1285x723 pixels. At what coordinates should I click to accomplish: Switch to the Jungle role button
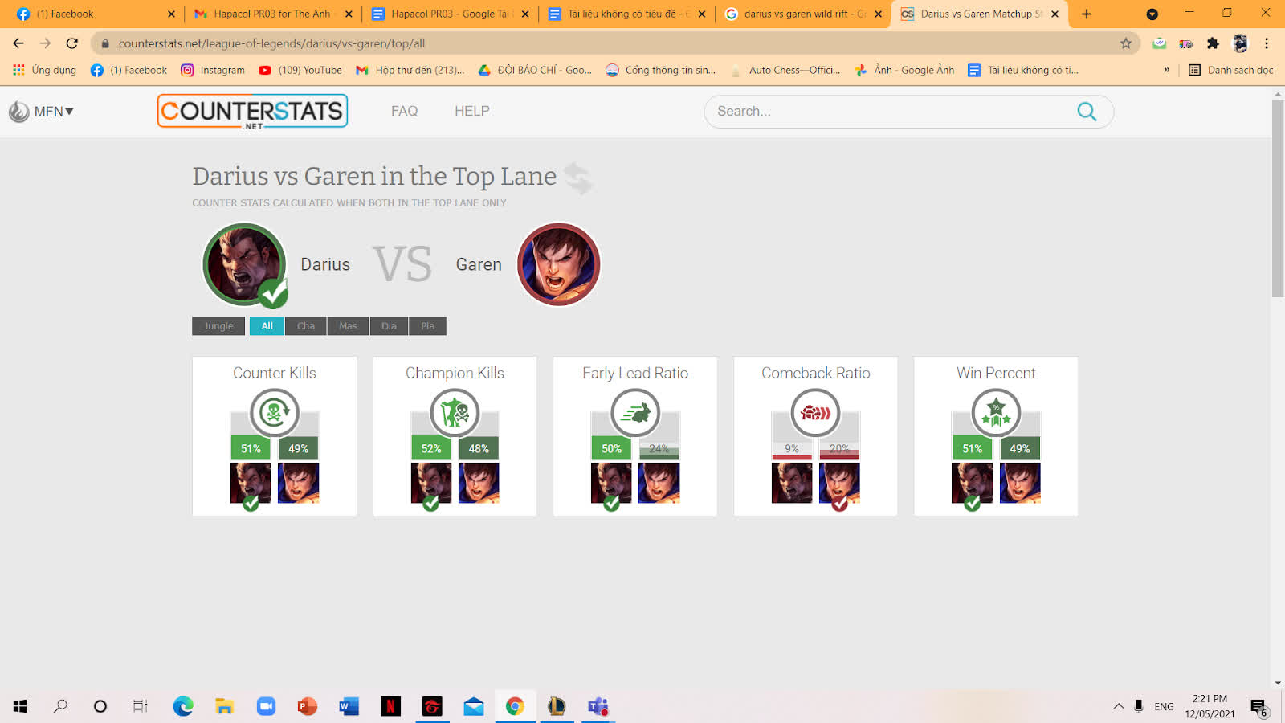click(218, 326)
